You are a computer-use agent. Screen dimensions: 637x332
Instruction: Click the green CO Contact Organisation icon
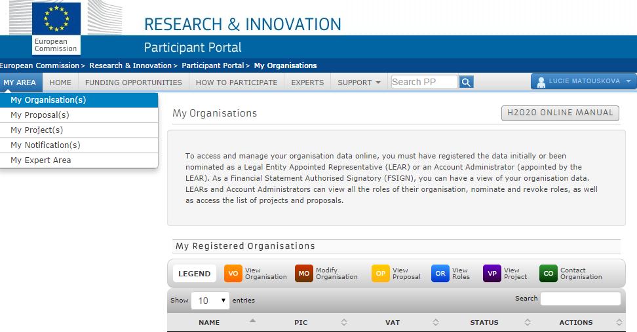(549, 273)
